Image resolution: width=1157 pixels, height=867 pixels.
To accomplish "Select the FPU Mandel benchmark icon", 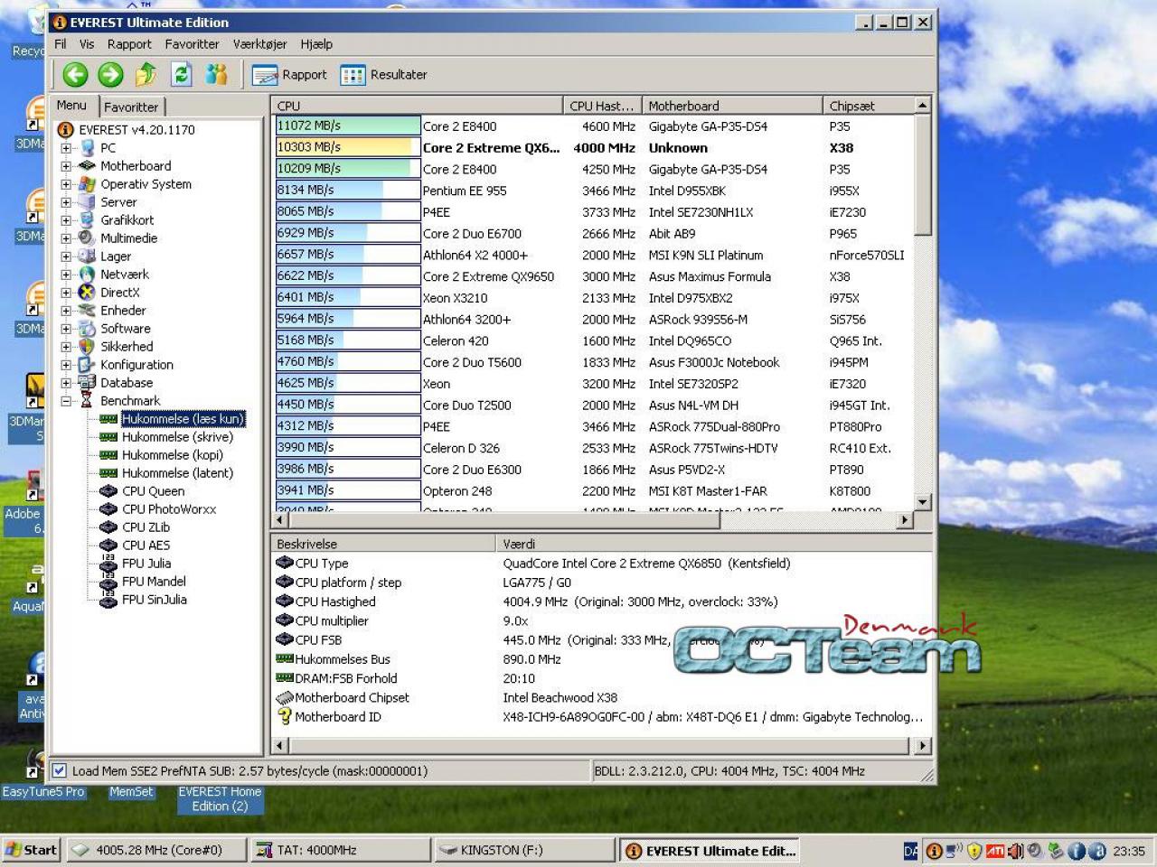I will pos(108,582).
